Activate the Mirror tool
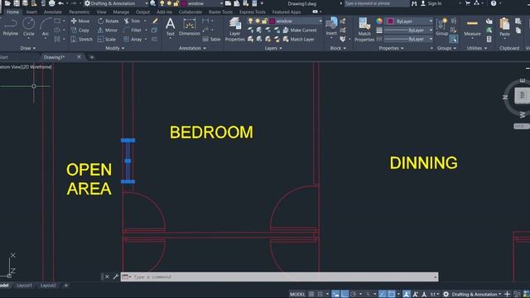This screenshot has height=298, width=530. (x=108, y=30)
